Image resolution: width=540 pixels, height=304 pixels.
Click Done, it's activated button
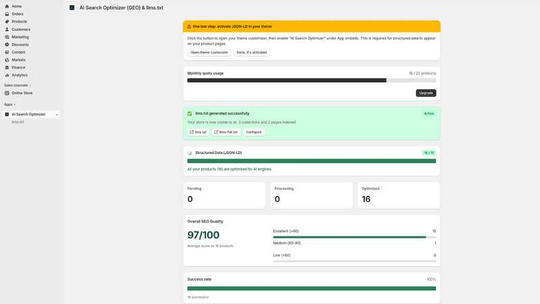click(x=251, y=53)
